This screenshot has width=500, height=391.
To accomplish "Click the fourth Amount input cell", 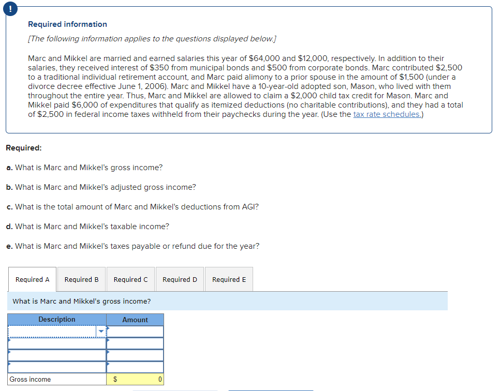I will click(x=135, y=367).
